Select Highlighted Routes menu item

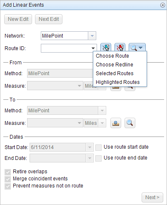[x=120, y=82]
